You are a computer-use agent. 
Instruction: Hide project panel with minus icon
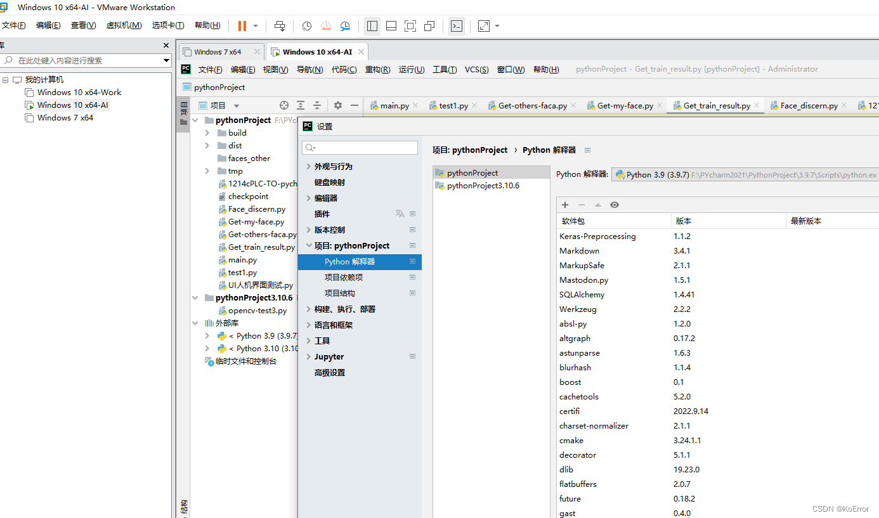[x=355, y=106]
